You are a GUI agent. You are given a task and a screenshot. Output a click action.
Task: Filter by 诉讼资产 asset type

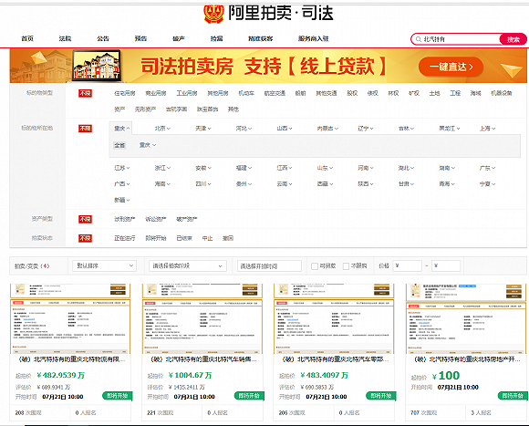click(x=156, y=219)
